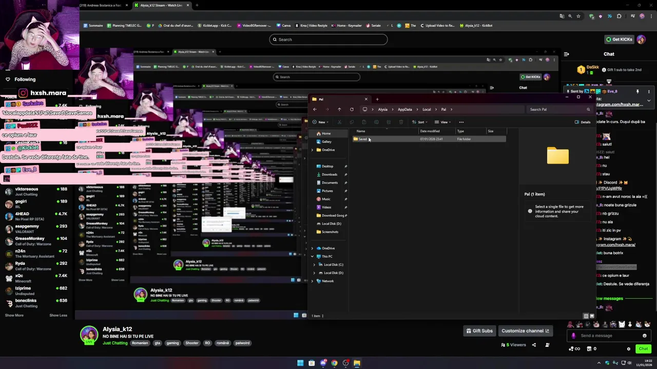Expand Local Disk (D:) under This PC
The image size is (657, 369).
(x=314, y=273)
